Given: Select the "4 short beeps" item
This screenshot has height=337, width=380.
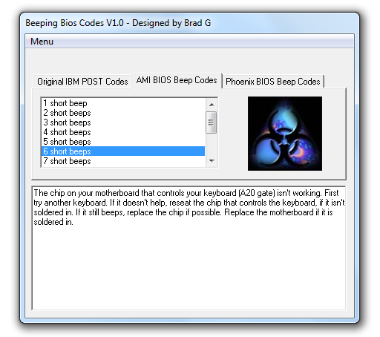Looking at the screenshot, I should pyautogui.click(x=123, y=132).
